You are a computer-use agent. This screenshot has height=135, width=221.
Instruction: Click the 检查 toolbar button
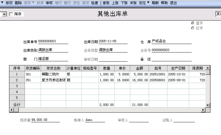click(95, 3)
